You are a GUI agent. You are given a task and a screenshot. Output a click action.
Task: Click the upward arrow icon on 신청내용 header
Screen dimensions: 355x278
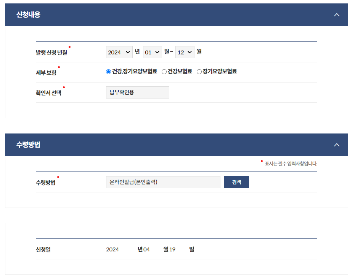coord(337,14)
